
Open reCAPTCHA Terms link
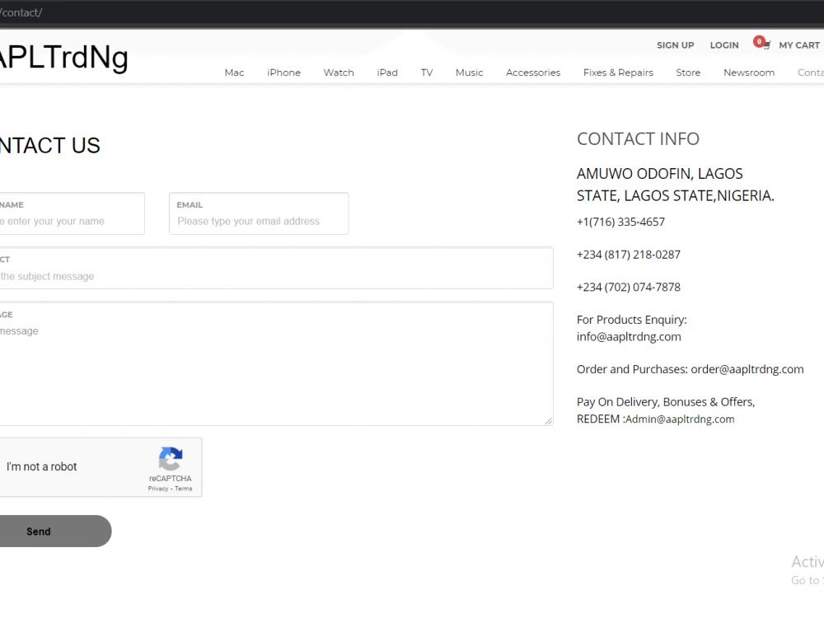click(184, 489)
